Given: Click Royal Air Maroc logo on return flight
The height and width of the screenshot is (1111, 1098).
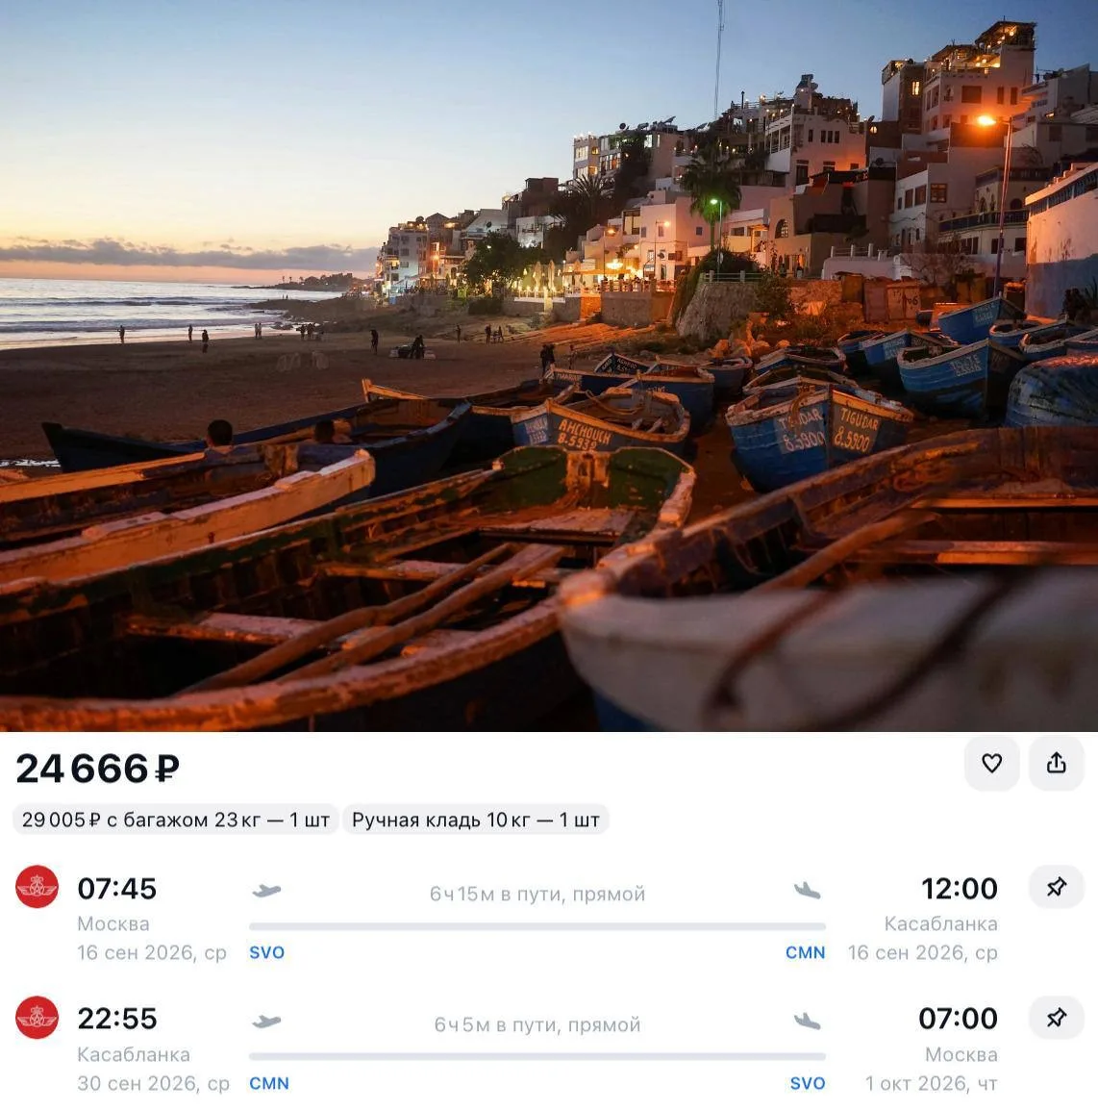Looking at the screenshot, I should click(37, 1018).
